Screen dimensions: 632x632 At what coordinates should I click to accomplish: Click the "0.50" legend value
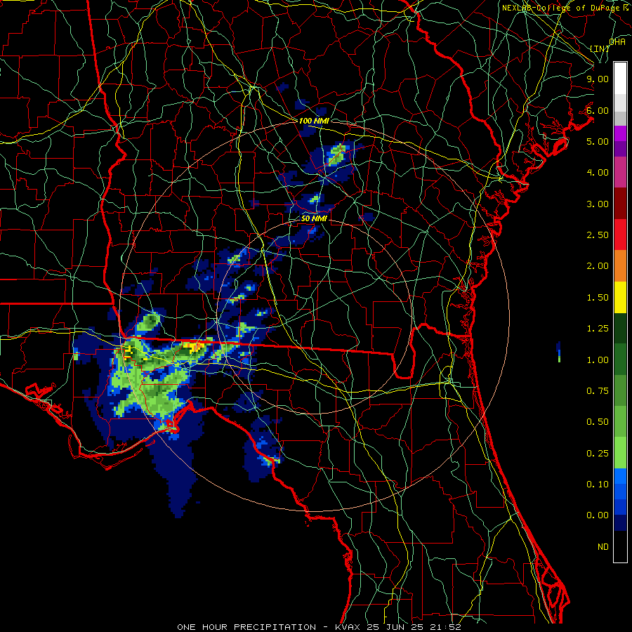tap(598, 422)
